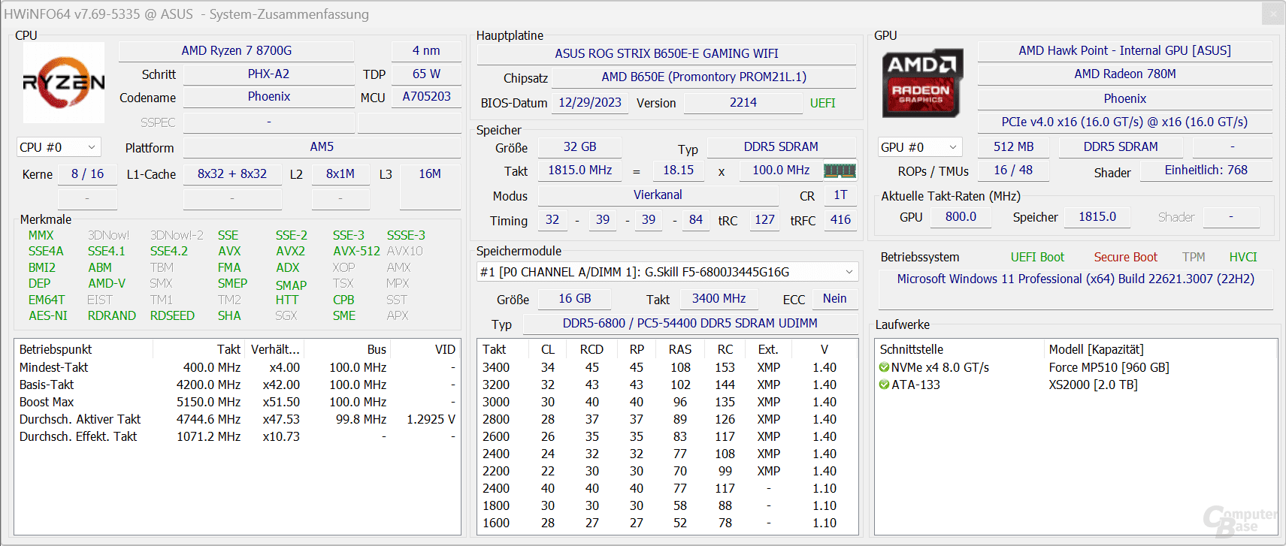Open the CPU #0 selector dropdown
Viewport: 1286px width, 546px height.
pos(58,147)
